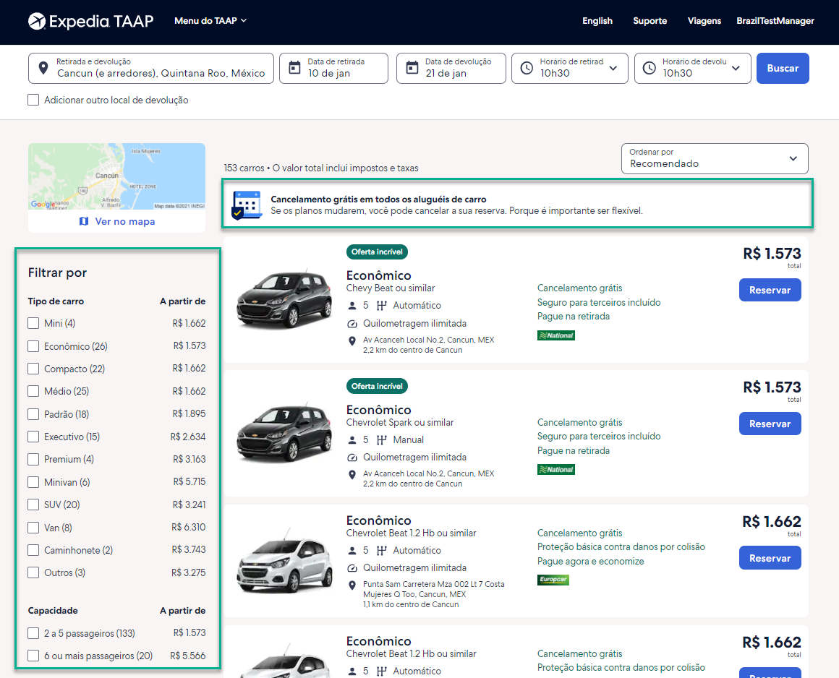Tick the Executivo (15) filter checkbox
Image resolution: width=839 pixels, height=678 pixels.
click(33, 437)
